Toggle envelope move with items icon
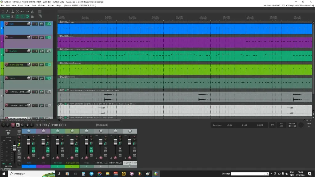This screenshot has width=315, height=177. 18,17
